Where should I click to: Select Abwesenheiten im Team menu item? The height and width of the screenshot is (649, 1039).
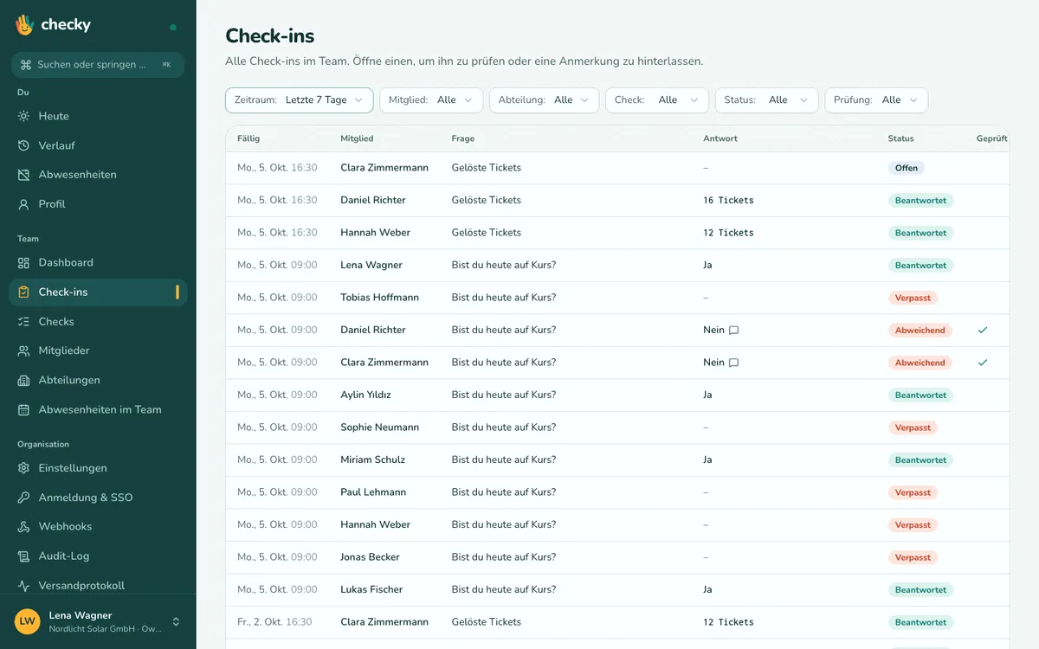click(98, 409)
